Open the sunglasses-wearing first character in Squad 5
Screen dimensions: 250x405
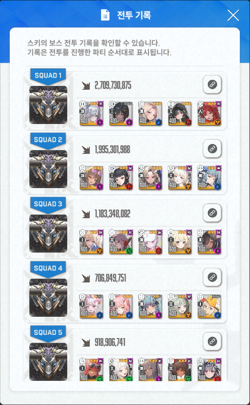click(x=91, y=369)
